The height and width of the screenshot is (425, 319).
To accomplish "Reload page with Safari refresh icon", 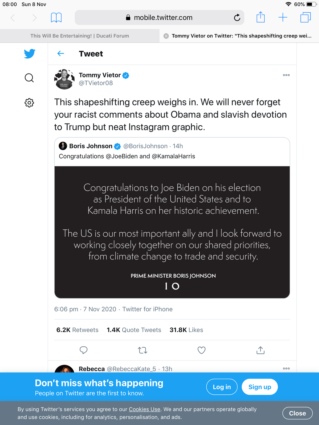I will click(x=237, y=18).
